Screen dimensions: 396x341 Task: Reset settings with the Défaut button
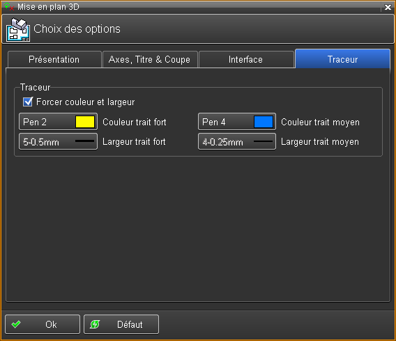121,324
